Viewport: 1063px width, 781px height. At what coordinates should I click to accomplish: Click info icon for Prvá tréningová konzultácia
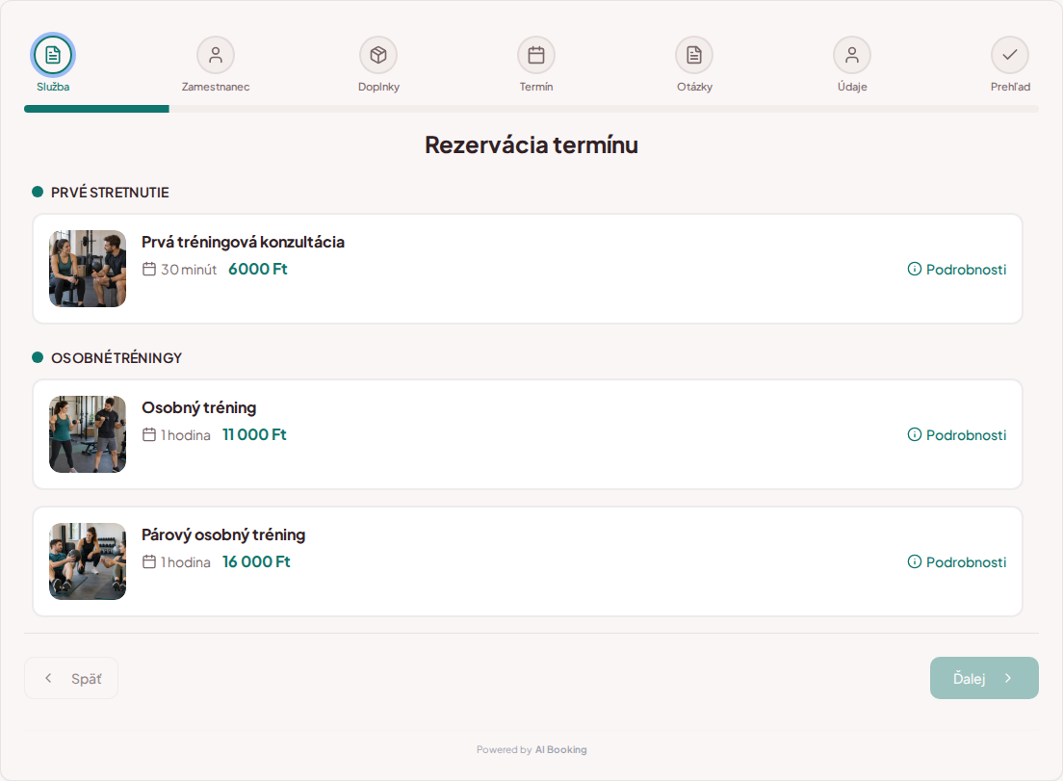click(x=915, y=269)
